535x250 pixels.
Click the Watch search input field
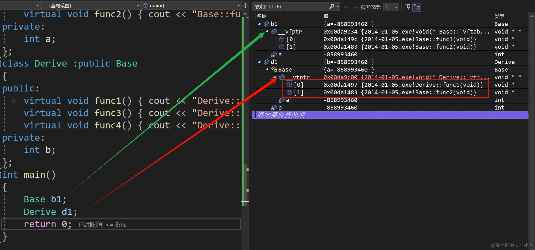291,7
